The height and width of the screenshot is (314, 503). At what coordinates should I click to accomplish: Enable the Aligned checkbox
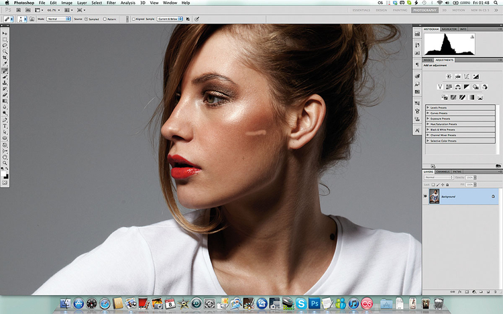[133, 19]
